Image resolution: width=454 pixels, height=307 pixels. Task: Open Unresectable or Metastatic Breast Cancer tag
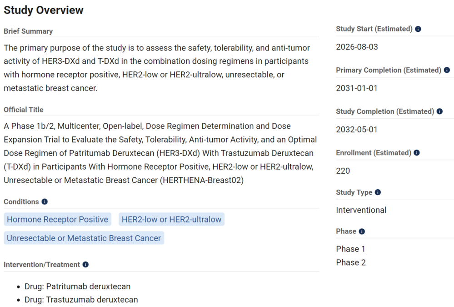point(84,238)
